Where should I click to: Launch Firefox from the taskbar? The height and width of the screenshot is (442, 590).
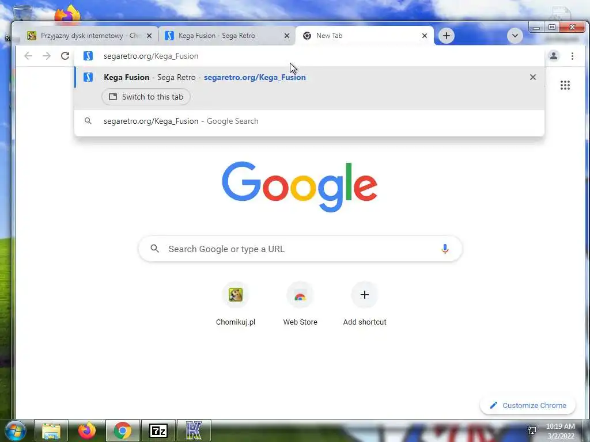(87, 430)
